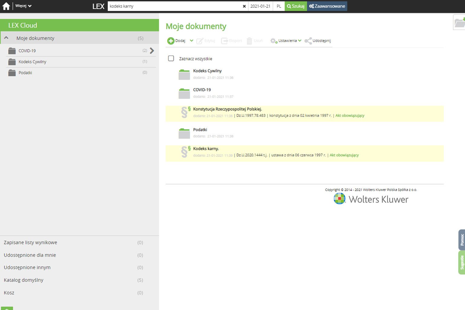Open the Ustawienia gear settings
The image size is (465, 310).
pyautogui.click(x=274, y=41)
